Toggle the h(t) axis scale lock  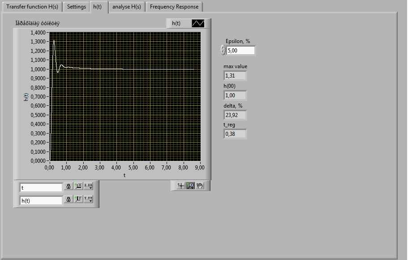pos(69,199)
